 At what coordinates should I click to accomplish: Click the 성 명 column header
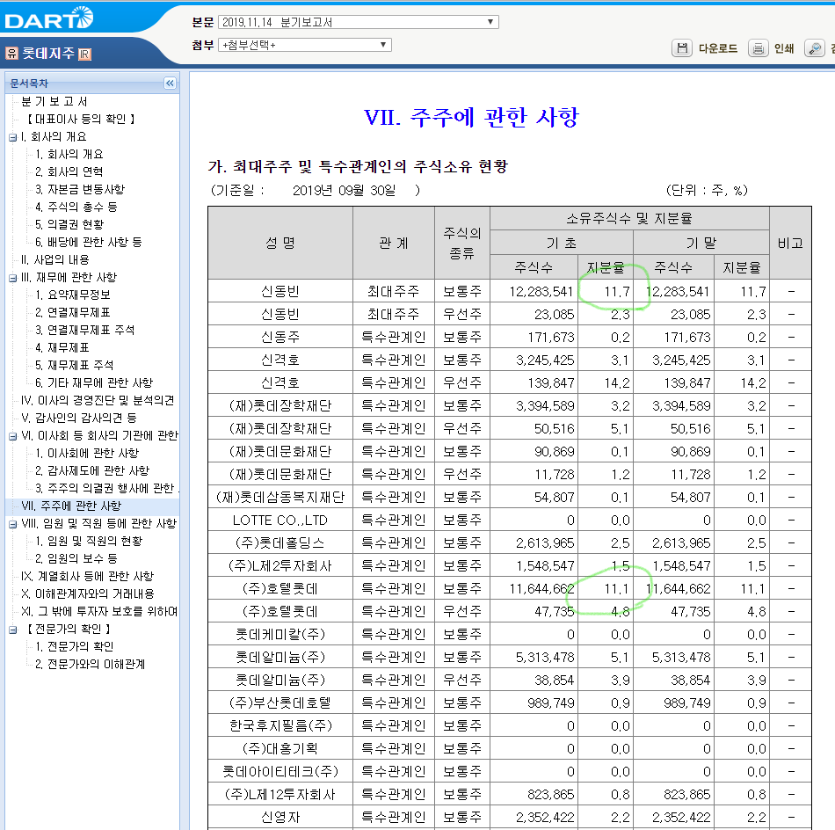click(280, 243)
